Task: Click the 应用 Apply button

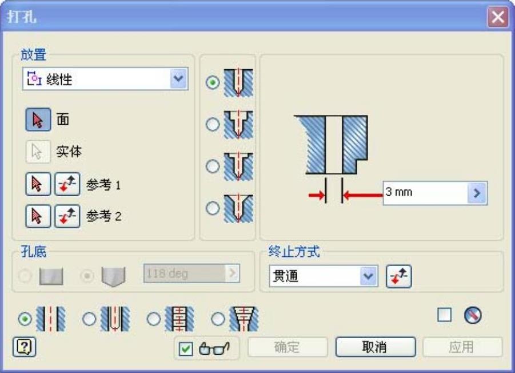Action: (462, 347)
